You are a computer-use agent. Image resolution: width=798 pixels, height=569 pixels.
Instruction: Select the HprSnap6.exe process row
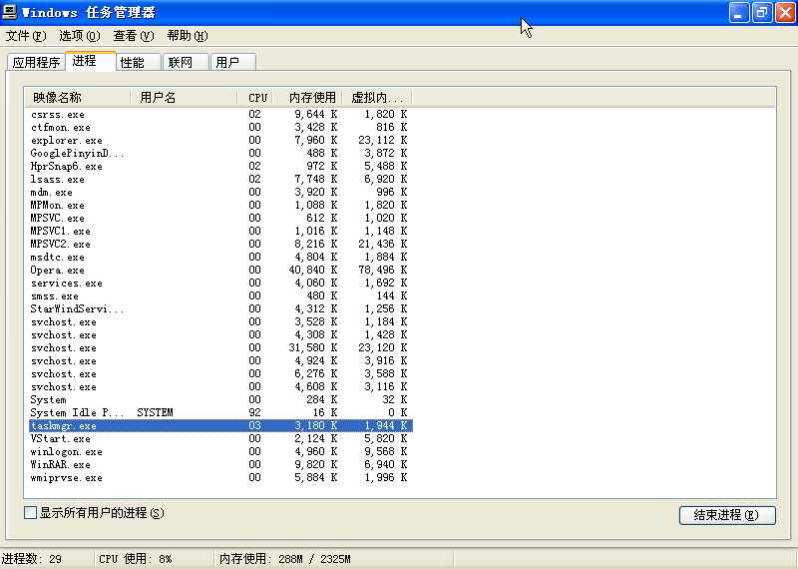tap(220, 166)
